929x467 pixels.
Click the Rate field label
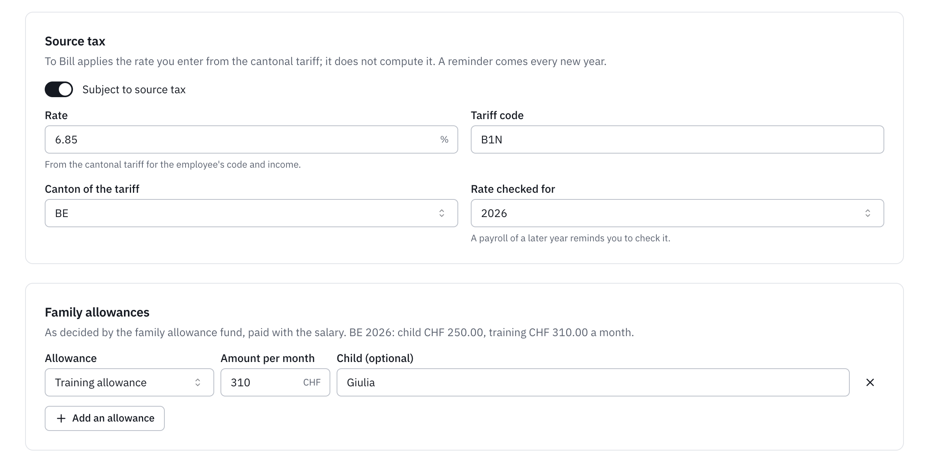point(56,115)
